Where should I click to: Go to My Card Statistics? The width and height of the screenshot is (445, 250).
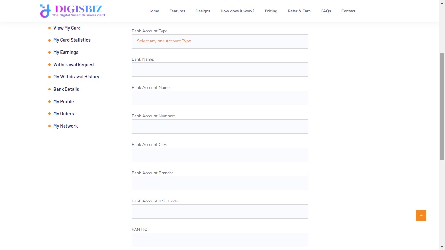click(72, 40)
